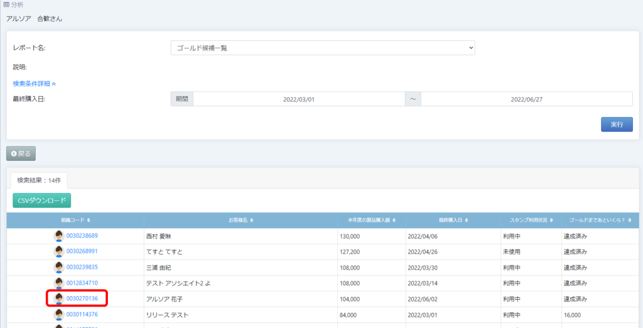This screenshot has width=643, height=328.
Task: Sort the table by 組織コード column
Action: click(x=75, y=221)
